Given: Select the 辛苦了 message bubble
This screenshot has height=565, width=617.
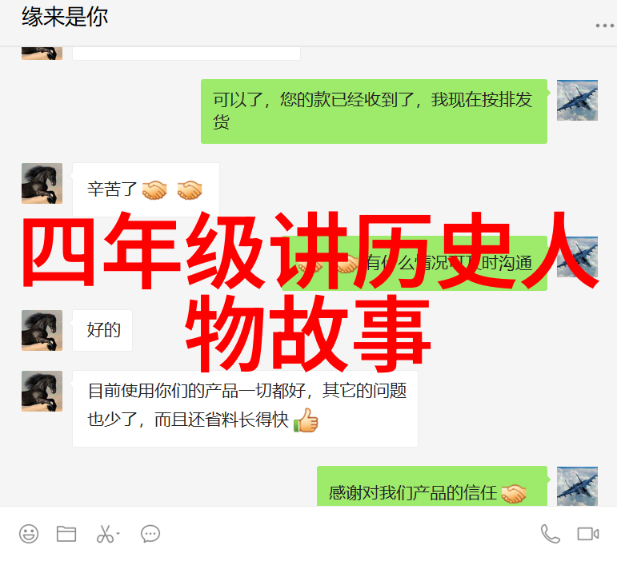Looking at the screenshot, I should [x=146, y=189].
